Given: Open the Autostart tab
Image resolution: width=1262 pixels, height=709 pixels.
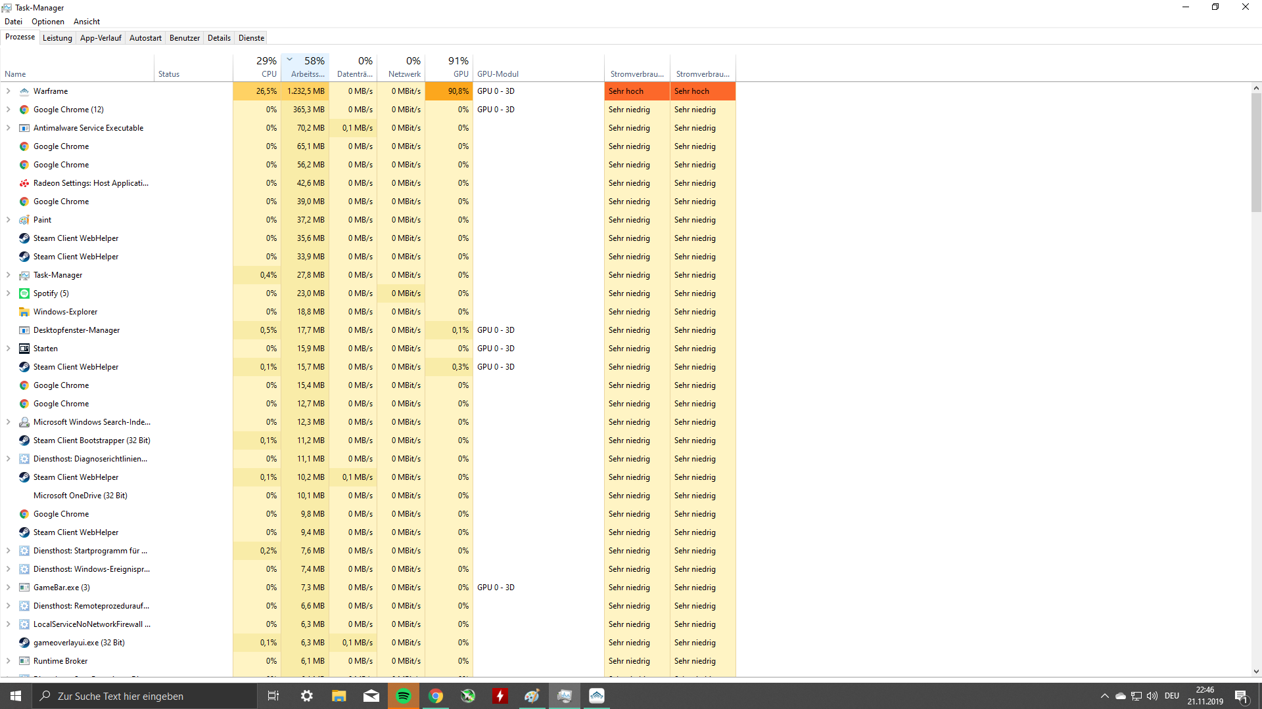Looking at the screenshot, I should 145,38.
